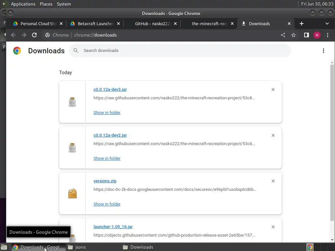Click the chrome://downloads address bar
The height and width of the screenshot is (251, 335).
160,35
